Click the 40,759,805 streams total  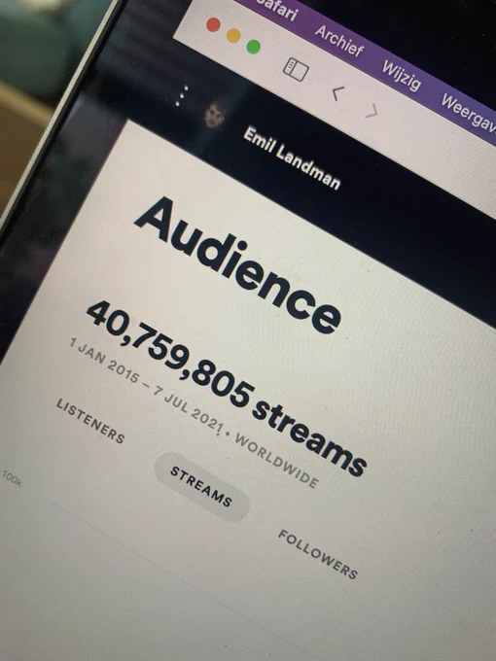pyautogui.click(x=226, y=388)
